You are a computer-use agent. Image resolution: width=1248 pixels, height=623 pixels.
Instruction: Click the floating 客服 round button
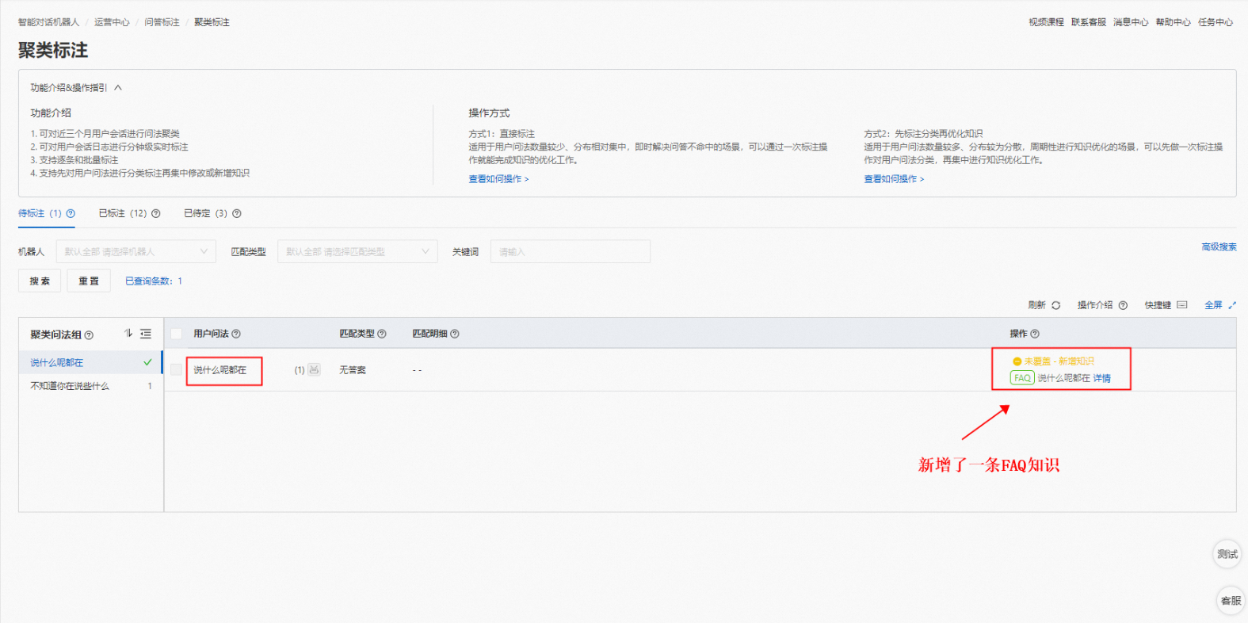pos(1231,601)
